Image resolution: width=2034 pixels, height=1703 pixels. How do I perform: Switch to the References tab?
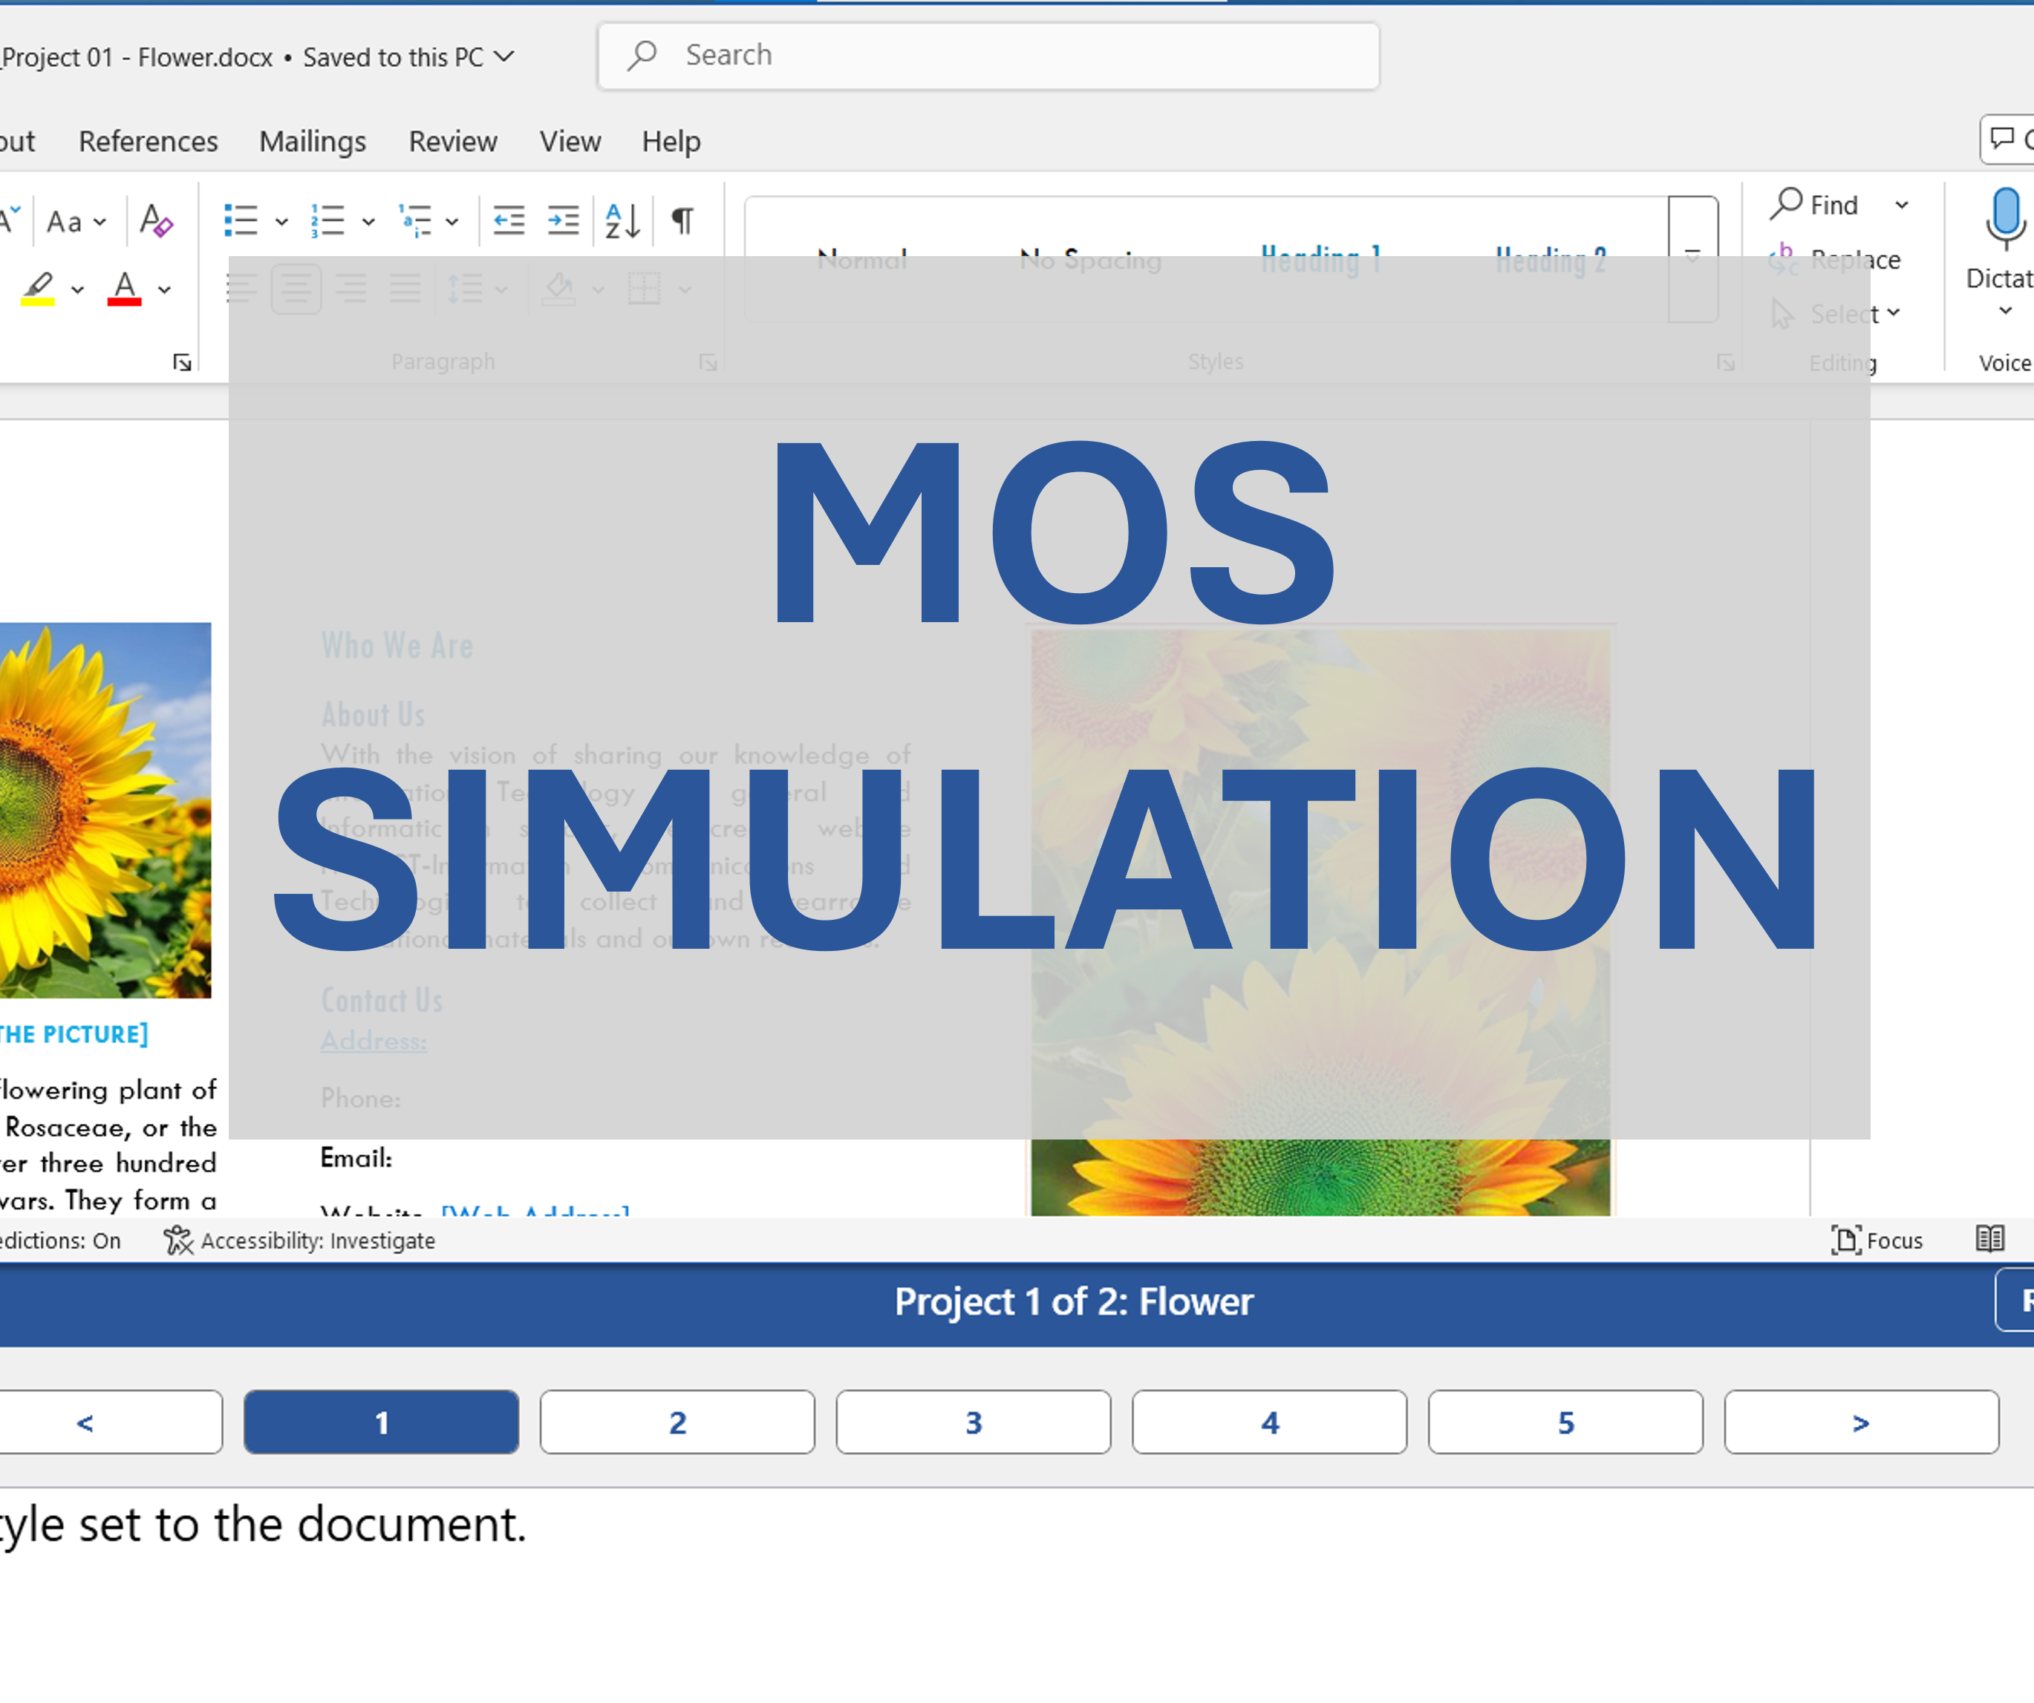pos(149,141)
